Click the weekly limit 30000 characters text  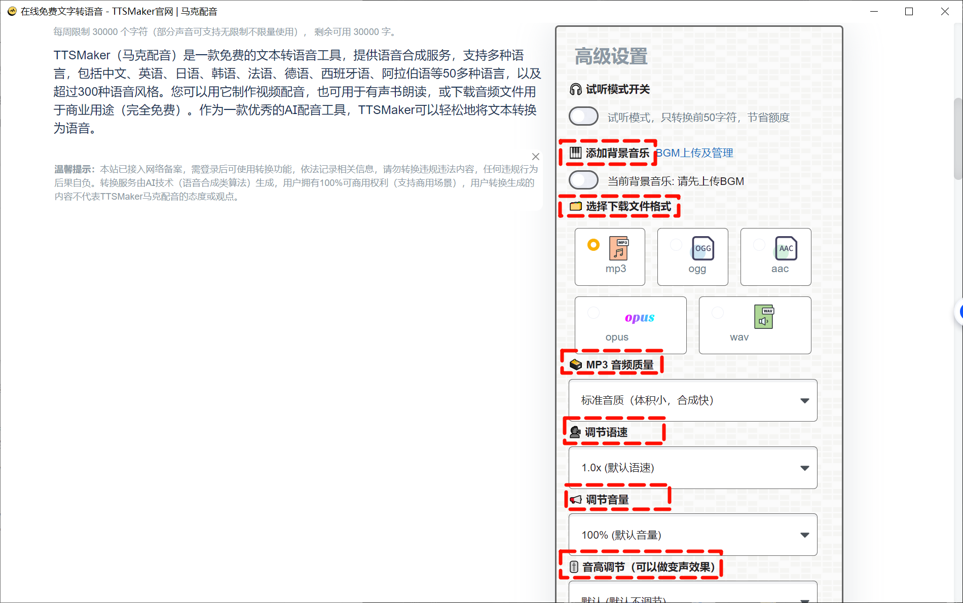tap(226, 32)
